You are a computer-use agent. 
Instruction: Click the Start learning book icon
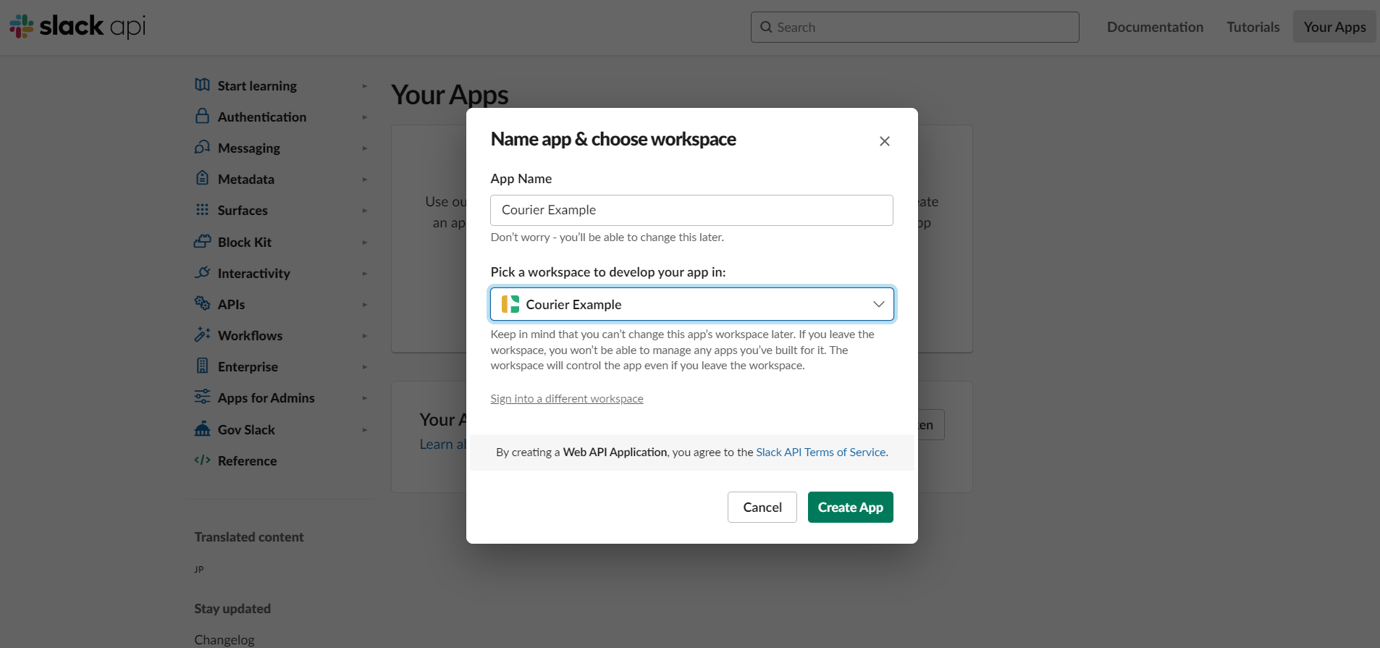(203, 85)
